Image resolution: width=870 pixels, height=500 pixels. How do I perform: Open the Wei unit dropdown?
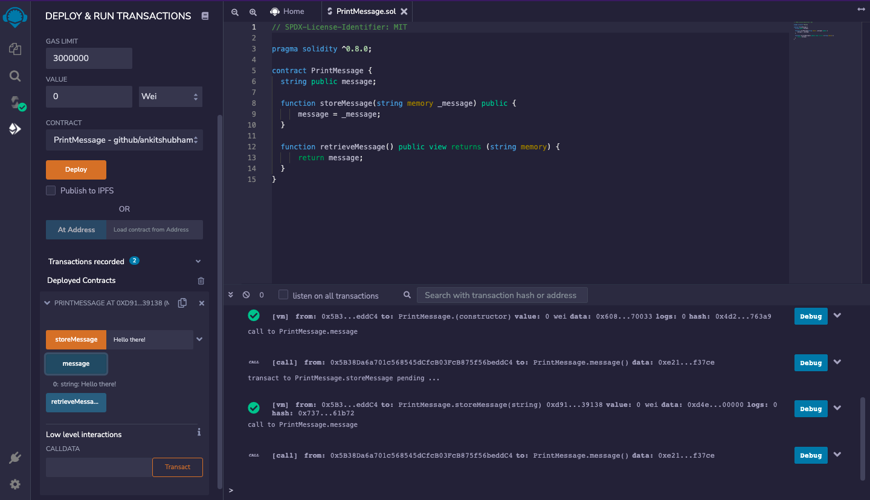(x=170, y=97)
